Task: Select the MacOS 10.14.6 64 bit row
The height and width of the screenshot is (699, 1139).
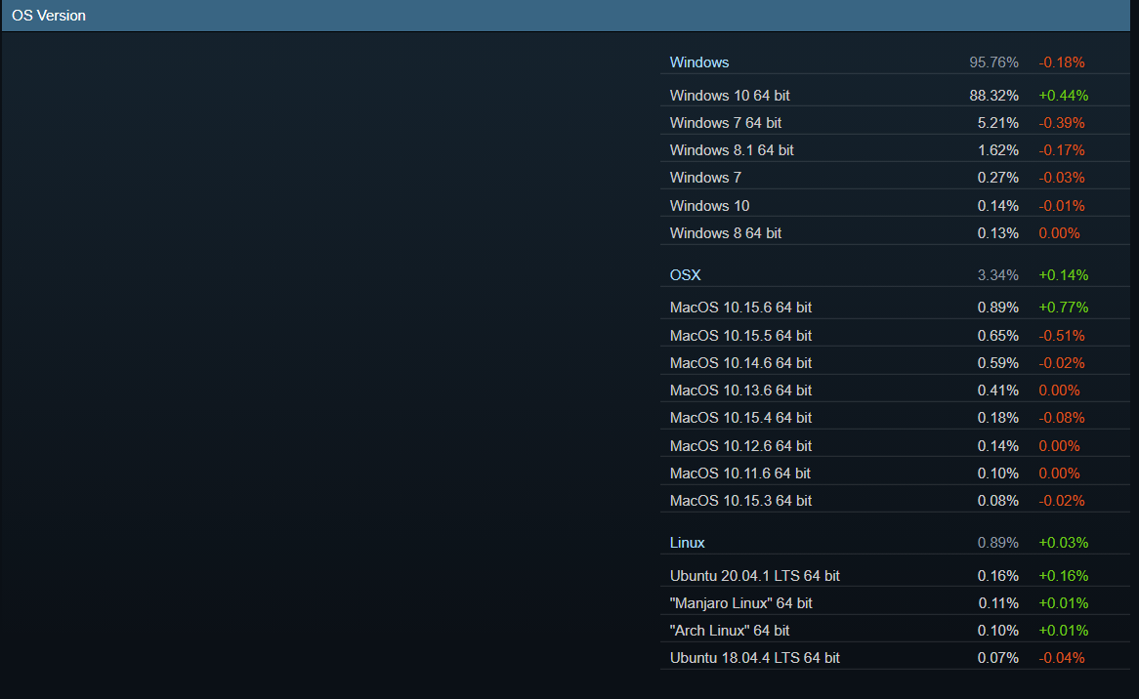Action: pos(740,363)
